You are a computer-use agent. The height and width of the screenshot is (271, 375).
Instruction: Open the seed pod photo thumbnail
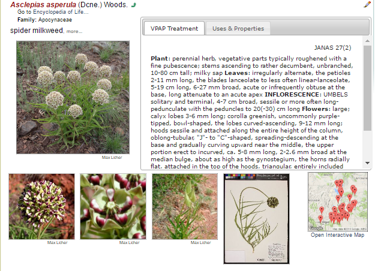point(185,206)
